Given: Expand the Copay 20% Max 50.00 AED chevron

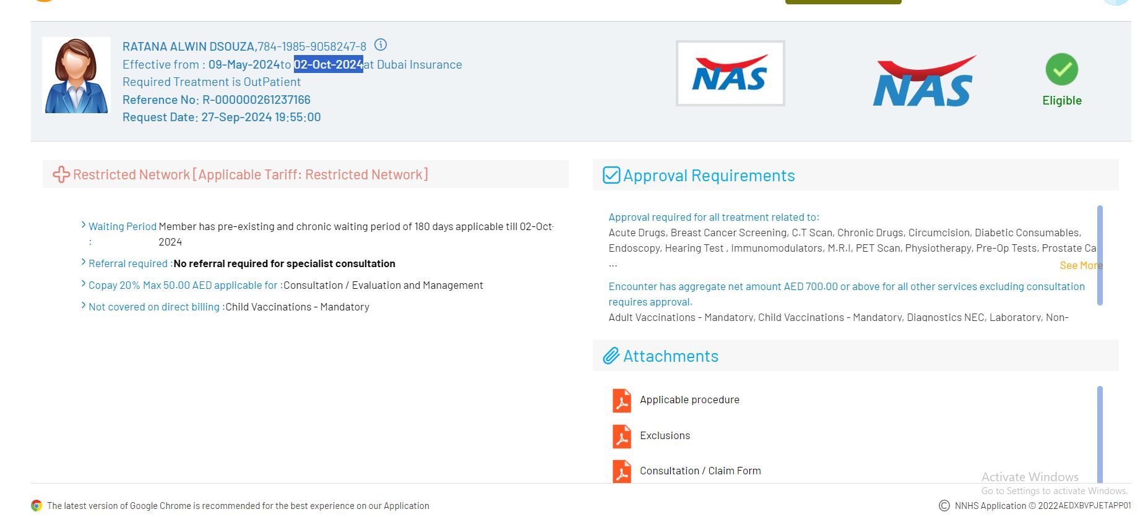Looking at the screenshot, I should click(84, 284).
